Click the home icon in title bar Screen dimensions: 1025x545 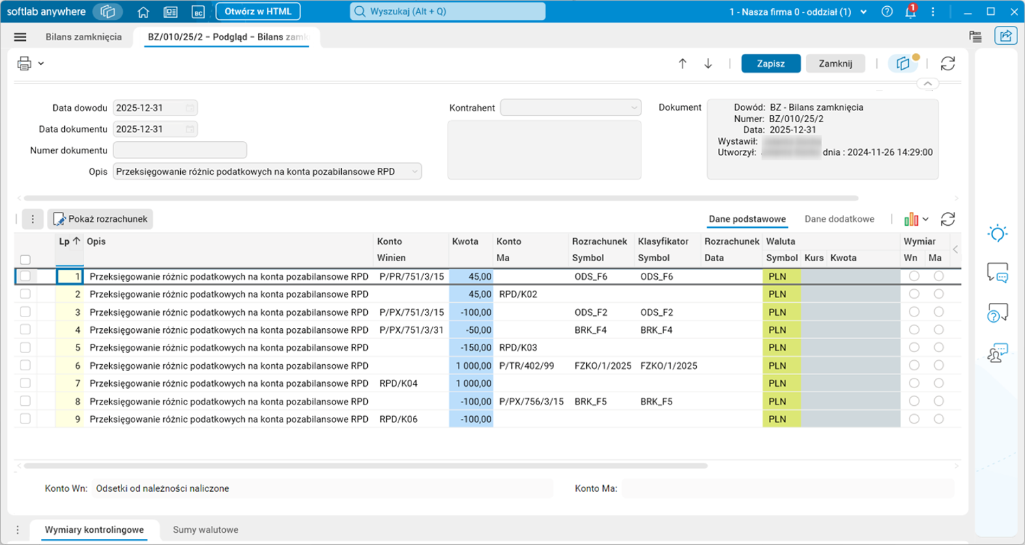click(143, 12)
